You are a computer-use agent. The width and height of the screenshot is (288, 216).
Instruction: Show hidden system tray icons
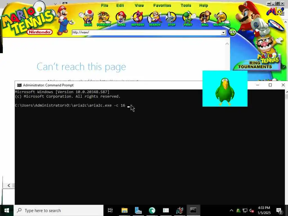(231, 210)
